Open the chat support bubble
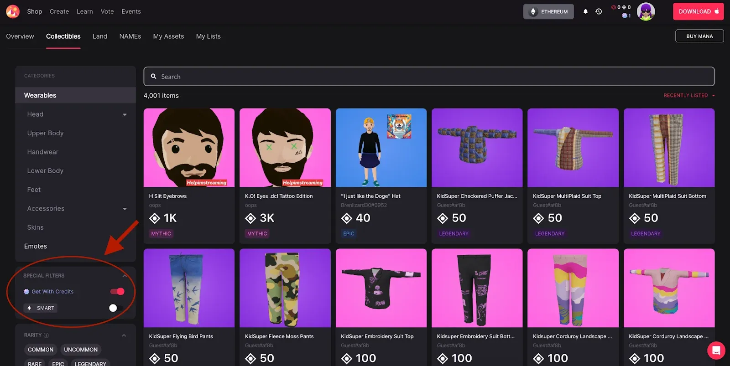The width and height of the screenshot is (730, 366). 716,351
